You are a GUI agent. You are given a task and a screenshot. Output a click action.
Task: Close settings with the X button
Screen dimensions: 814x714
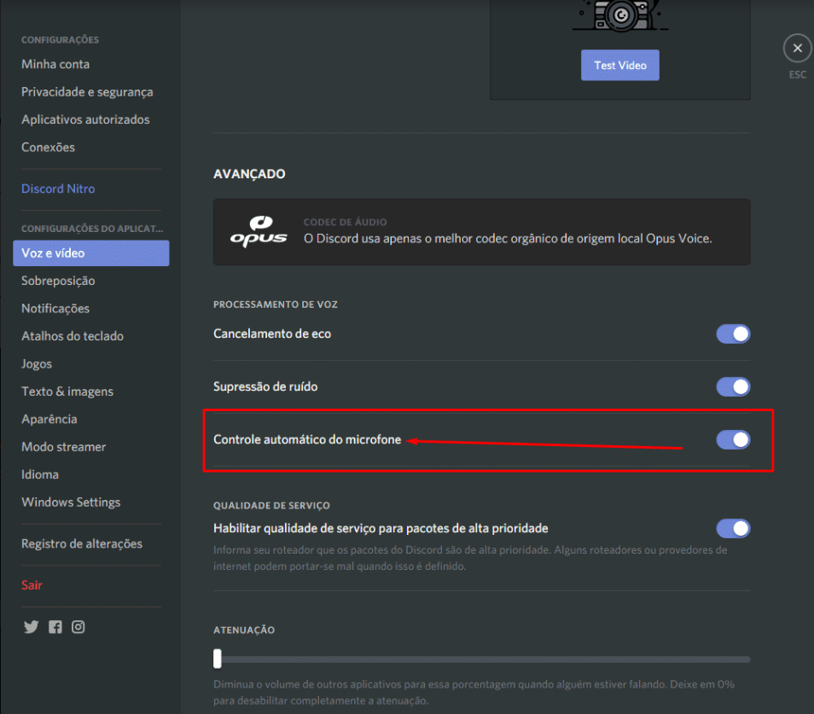[x=798, y=49]
